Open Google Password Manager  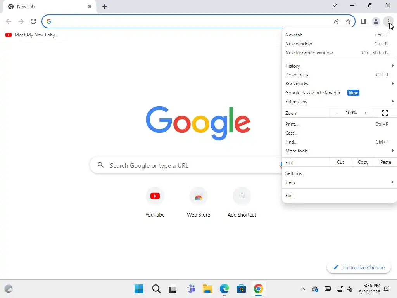click(339, 93)
